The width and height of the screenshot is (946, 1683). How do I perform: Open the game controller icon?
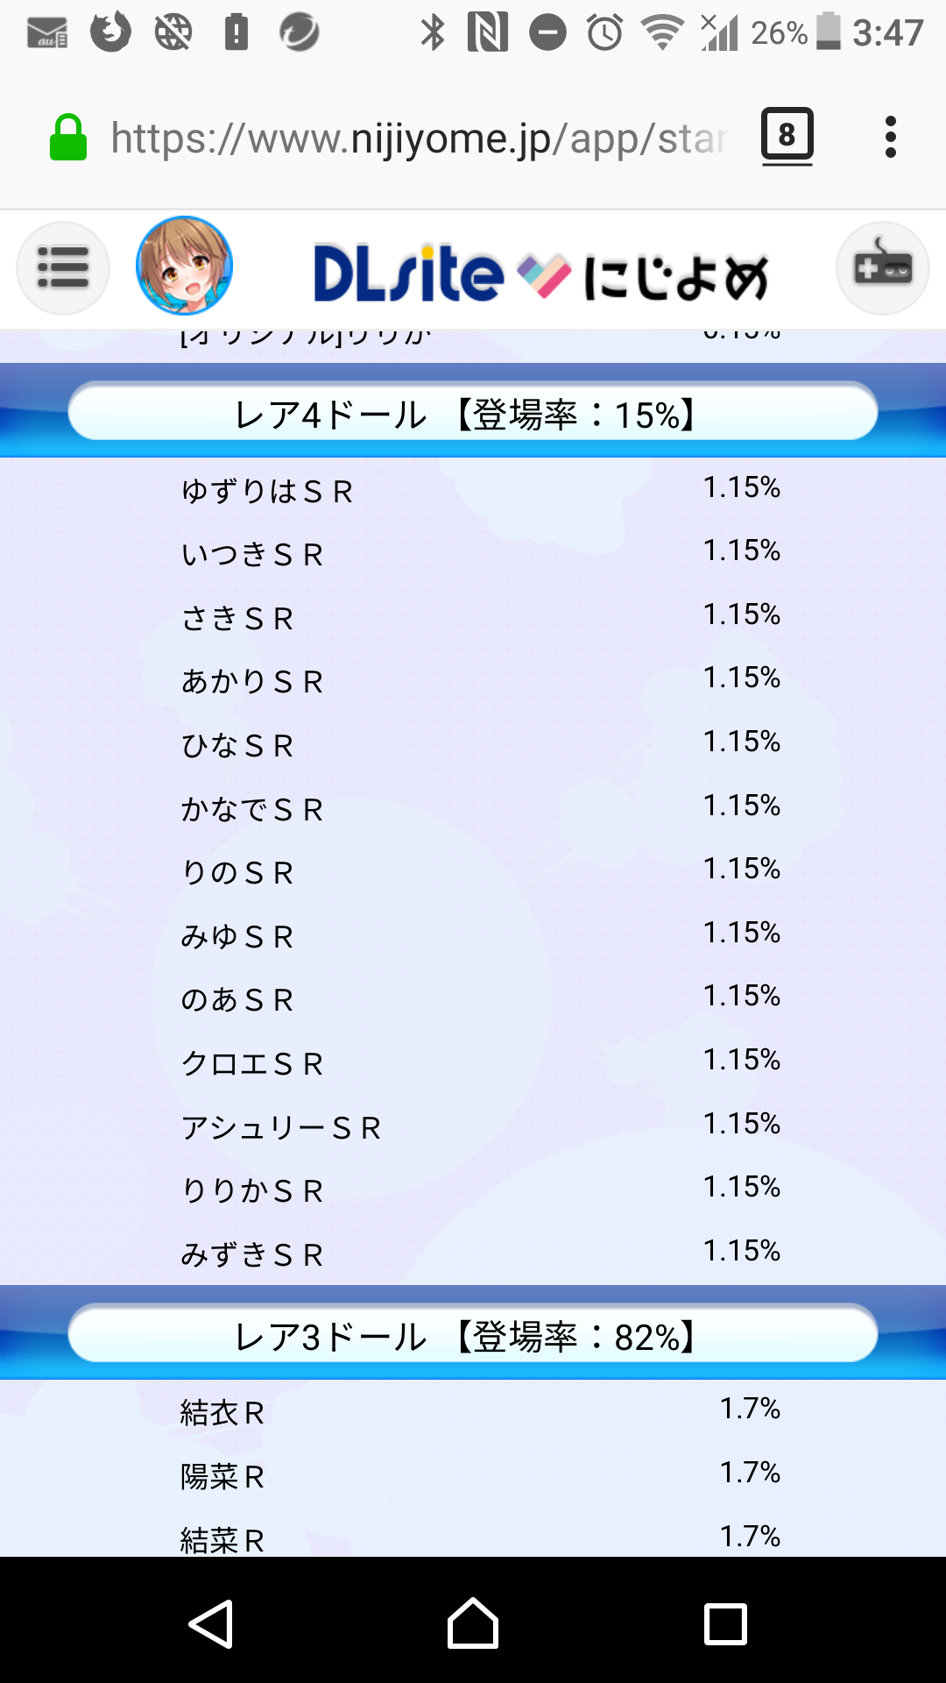coord(882,267)
